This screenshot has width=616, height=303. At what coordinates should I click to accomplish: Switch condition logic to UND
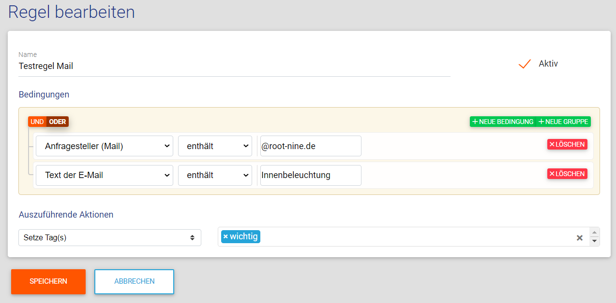tap(37, 122)
